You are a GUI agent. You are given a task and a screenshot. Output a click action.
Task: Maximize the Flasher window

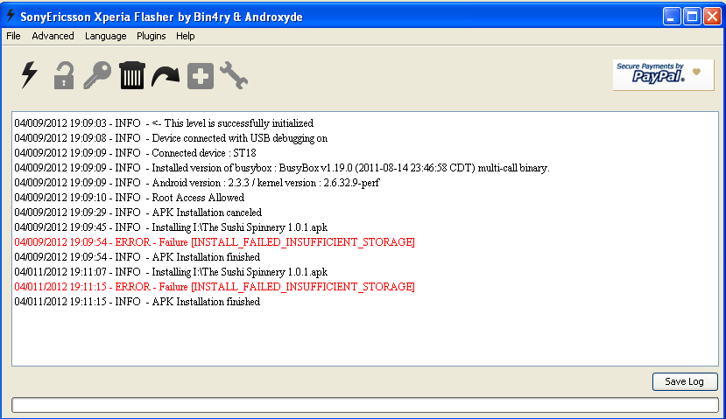[x=692, y=17]
